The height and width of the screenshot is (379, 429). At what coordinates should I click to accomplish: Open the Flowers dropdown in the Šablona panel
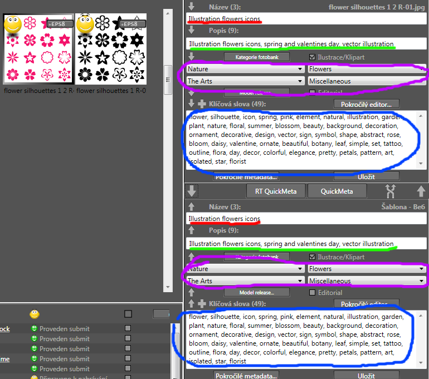(x=367, y=269)
